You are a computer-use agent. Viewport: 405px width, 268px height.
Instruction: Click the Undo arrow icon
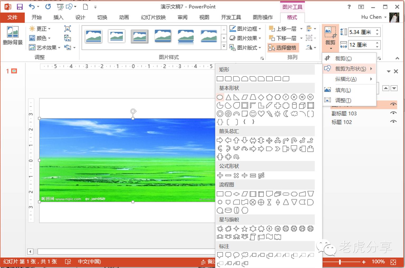click(x=32, y=7)
